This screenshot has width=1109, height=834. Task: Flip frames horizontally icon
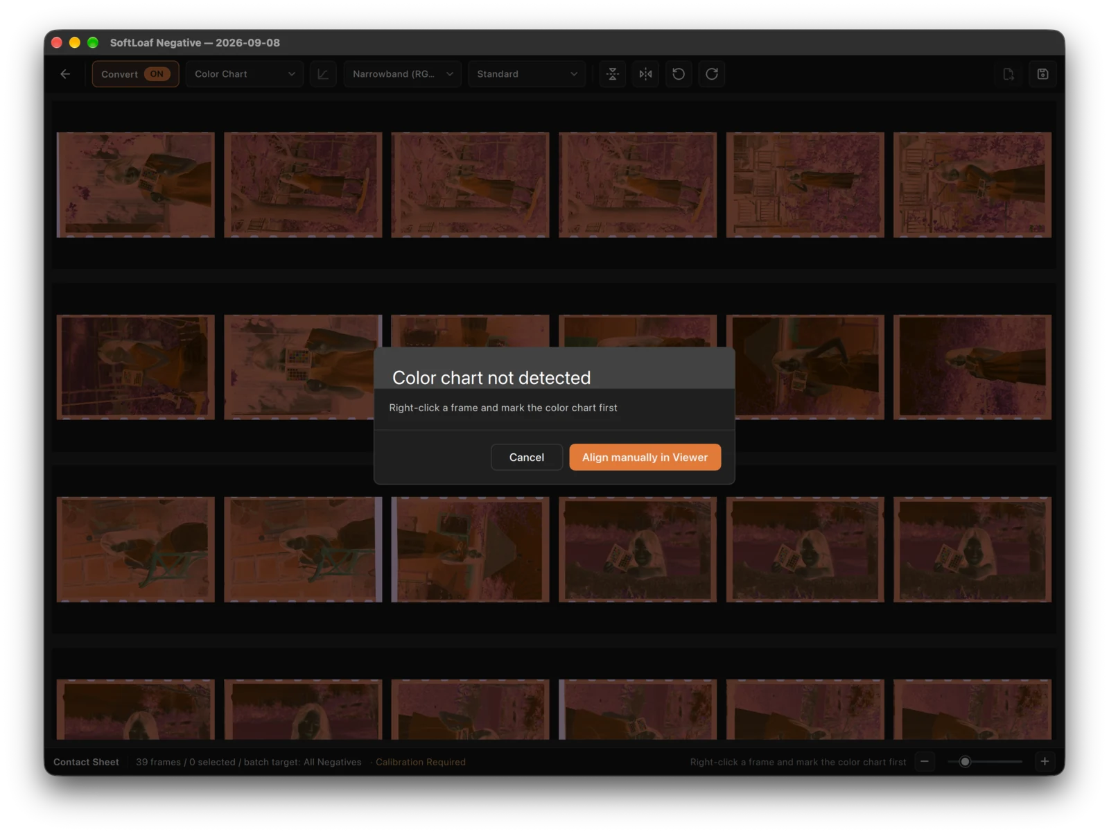pos(645,74)
